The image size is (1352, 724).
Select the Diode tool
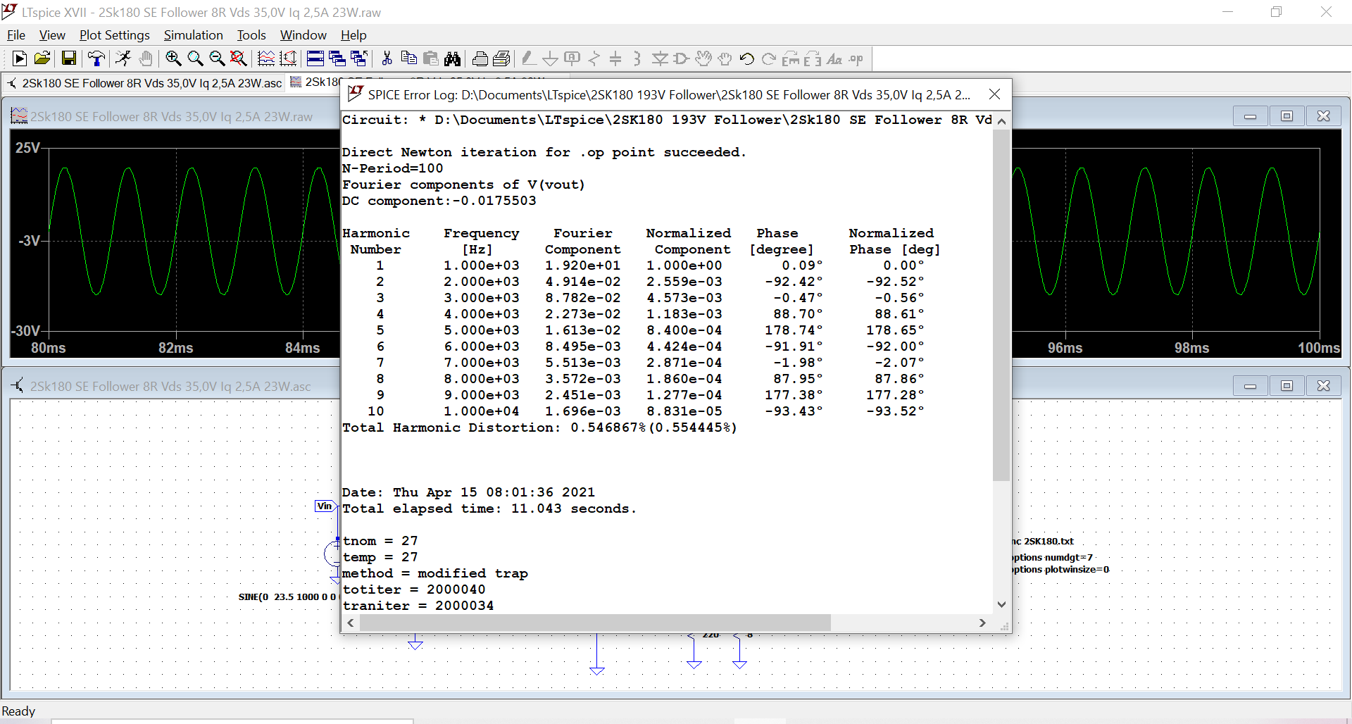click(660, 59)
